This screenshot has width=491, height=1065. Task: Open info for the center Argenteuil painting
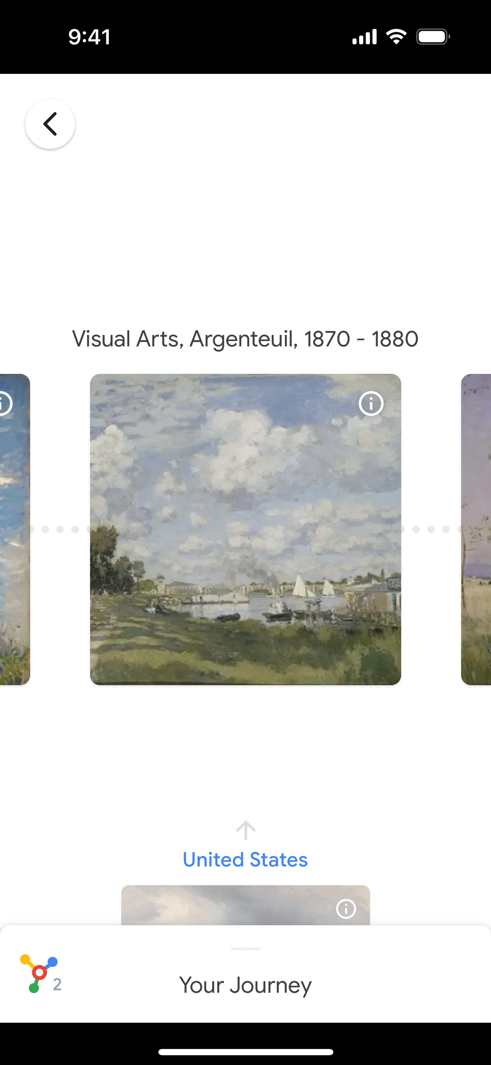(x=371, y=403)
